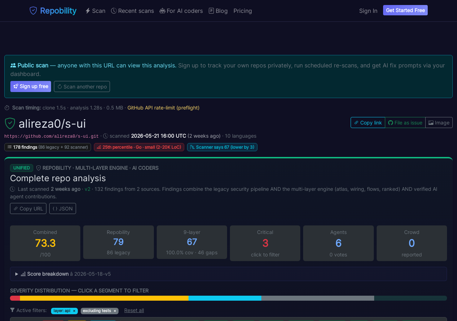Click the Copy link button

pos(368,122)
